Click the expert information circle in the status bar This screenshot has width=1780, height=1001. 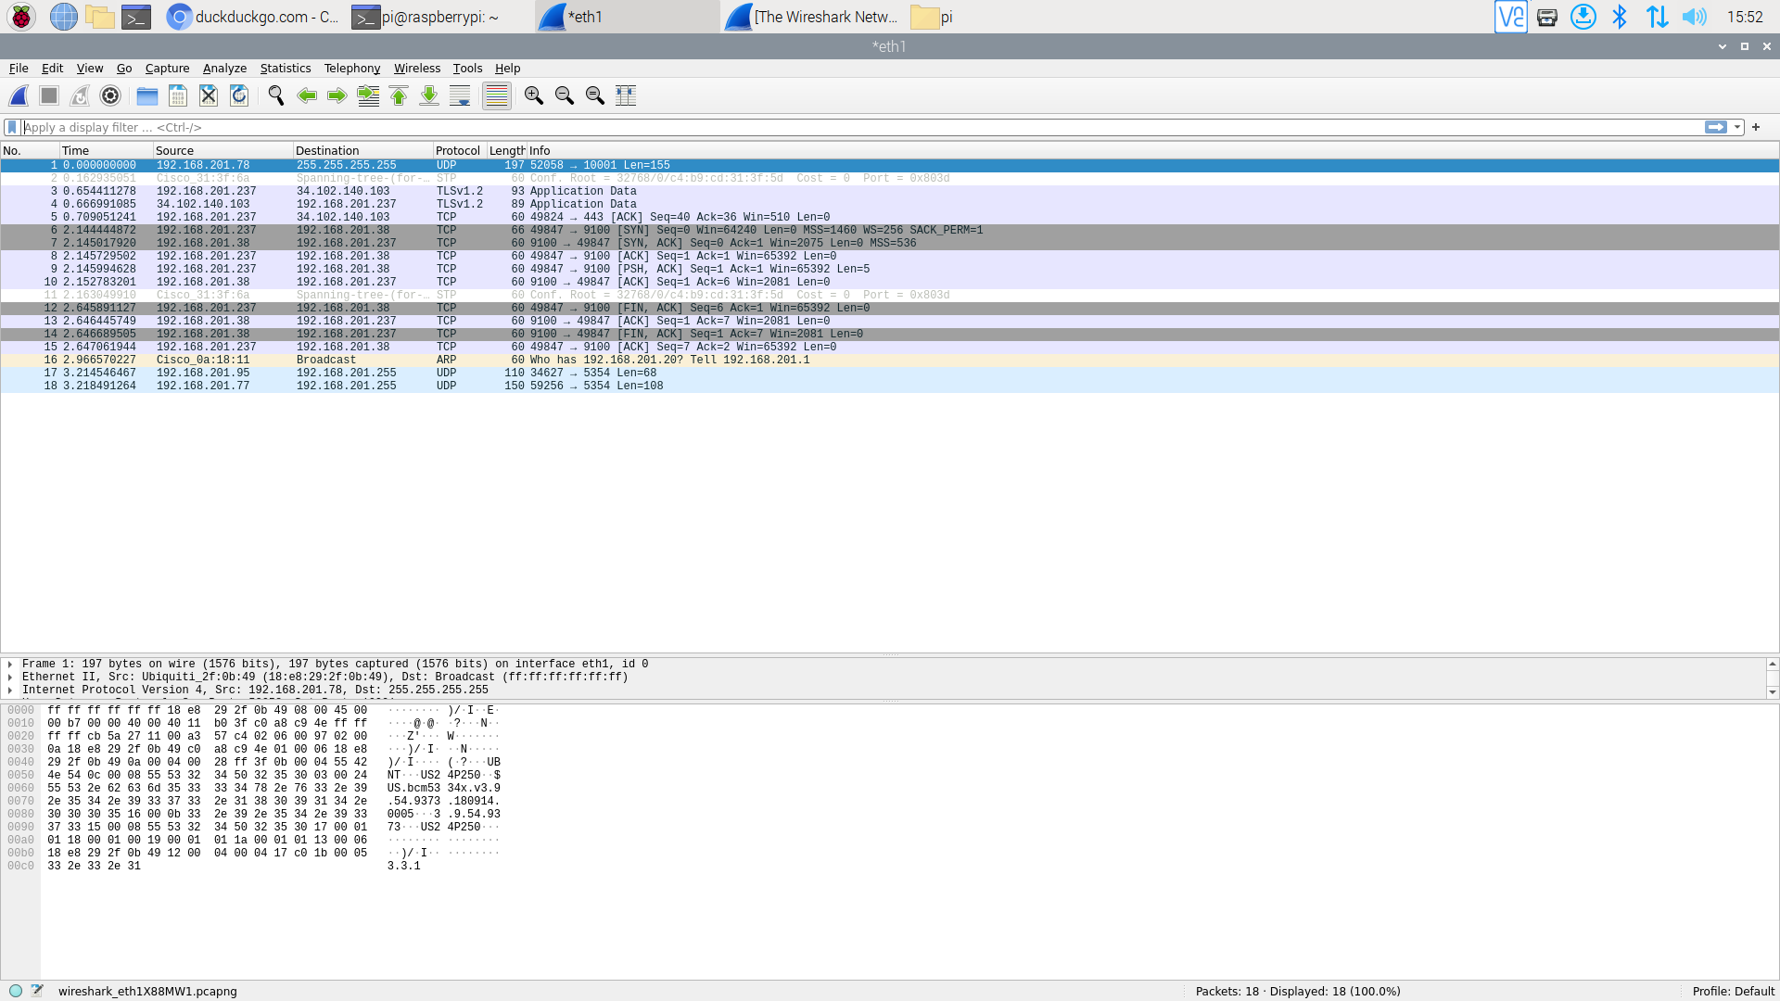tap(16, 991)
